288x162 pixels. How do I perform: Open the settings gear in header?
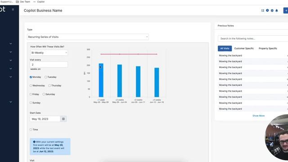tap(272, 10)
